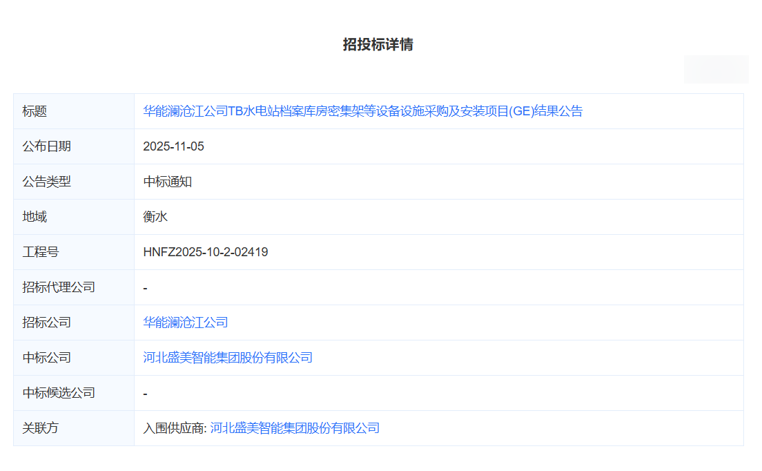762x471 pixels.
Task: Click the 中标候选公司 row label
Action: click(x=59, y=393)
